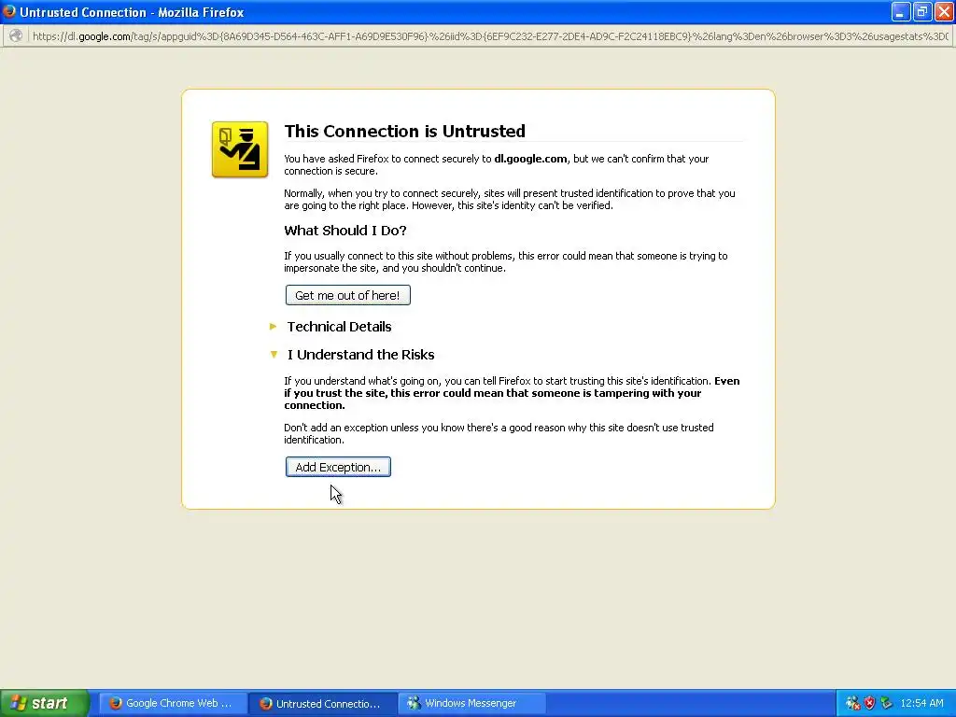Screen dimensions: 956x717
Task: Click the bold dl.google.com text in warning
Action: point(530,159)
